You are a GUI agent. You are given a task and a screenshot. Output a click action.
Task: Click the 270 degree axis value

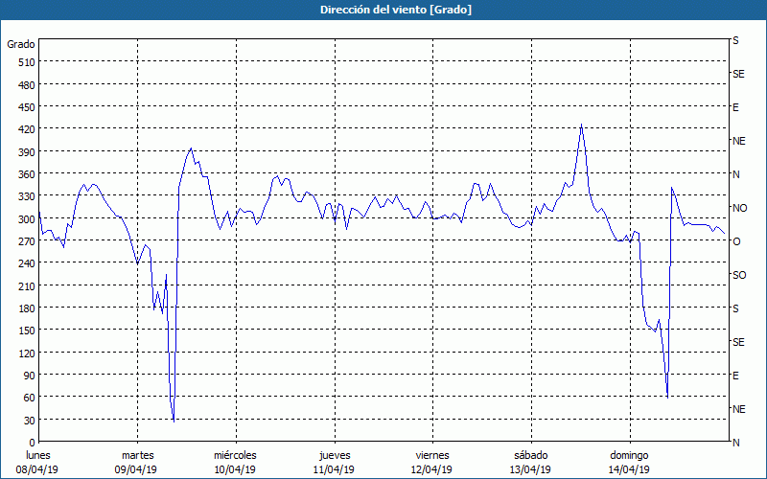[27, 241]
